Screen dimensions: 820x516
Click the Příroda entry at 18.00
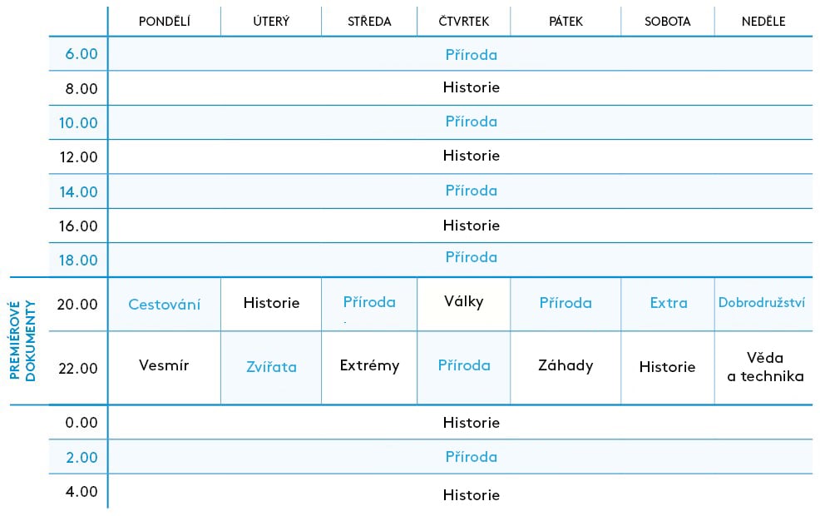pos(471,257)
